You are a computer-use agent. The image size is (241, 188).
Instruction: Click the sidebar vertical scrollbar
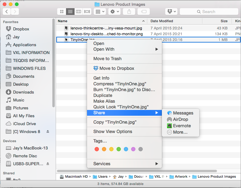point(54,63)
